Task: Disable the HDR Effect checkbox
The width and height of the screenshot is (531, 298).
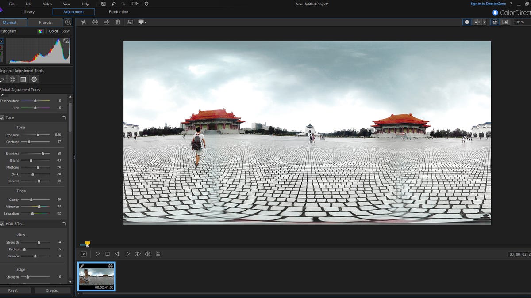Action: (2, 224)
